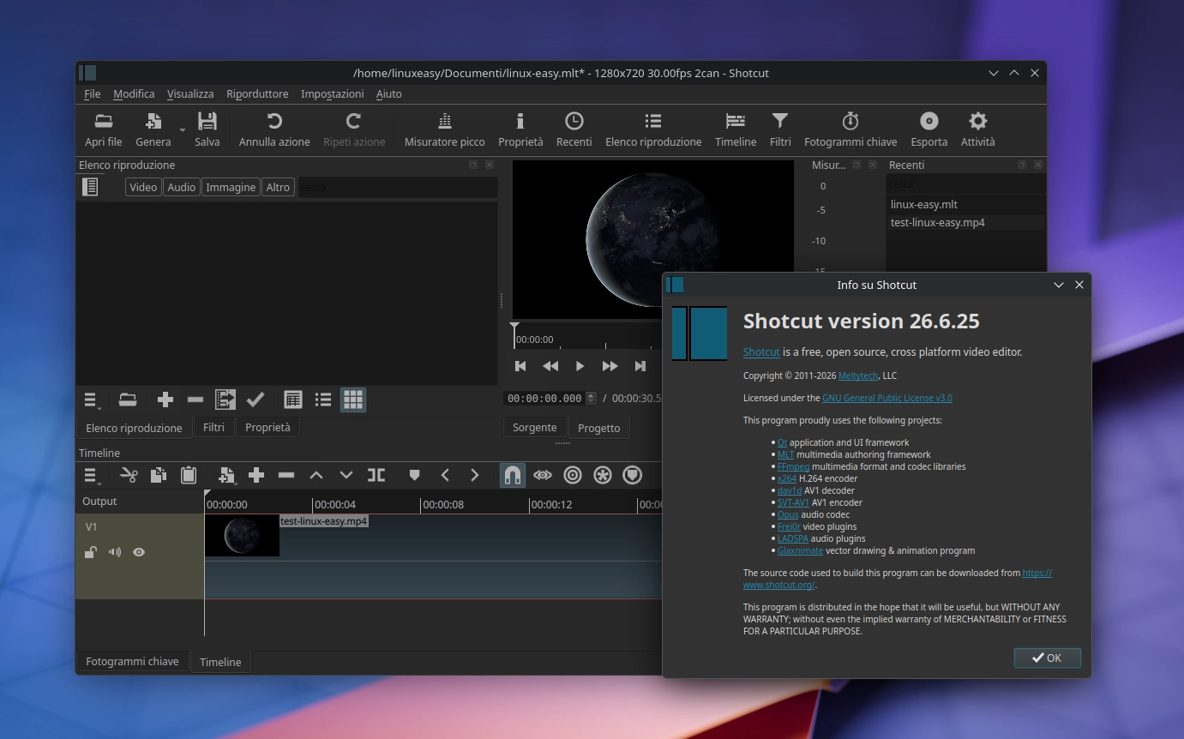The image size is (1184, 739).
Task: Open the timeline paste-options dropdown icon
Action: (x=228, y=475)
